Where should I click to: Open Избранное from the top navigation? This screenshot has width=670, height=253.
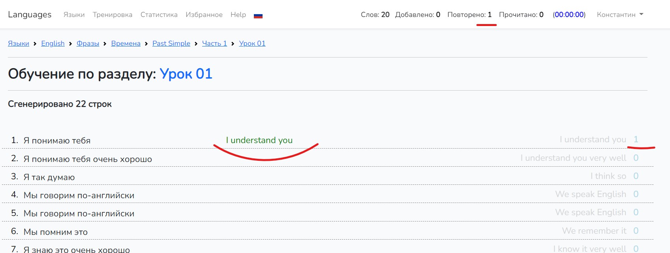pyautogui.click(x=204, y=15)
